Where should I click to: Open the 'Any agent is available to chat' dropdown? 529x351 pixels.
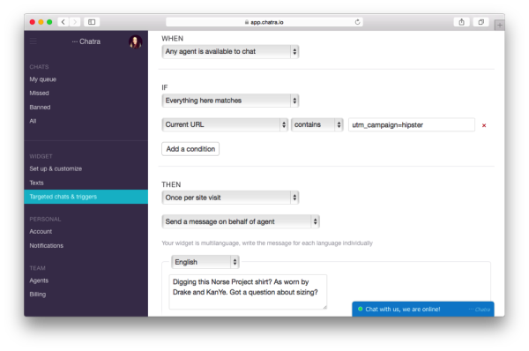point(230,52)
